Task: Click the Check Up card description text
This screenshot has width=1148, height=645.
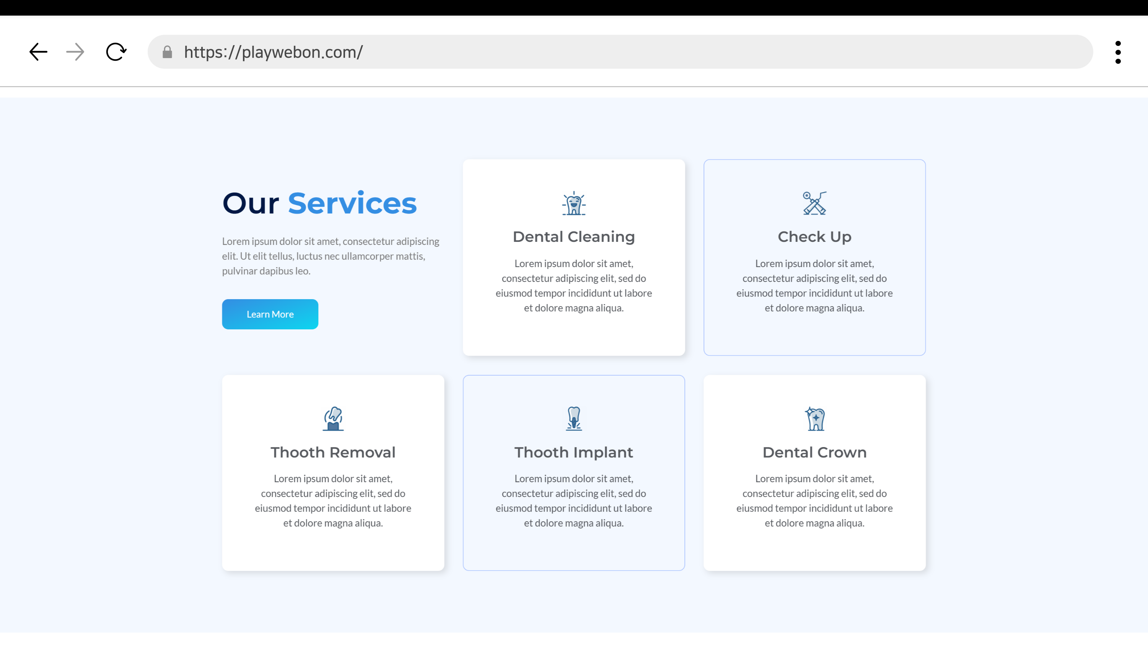Action: coord(814,286)
